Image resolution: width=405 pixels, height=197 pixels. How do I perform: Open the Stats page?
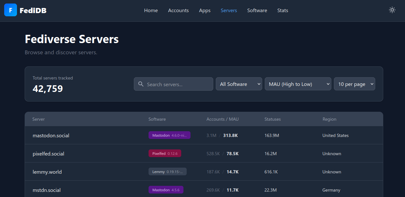(x=283, y=10)
